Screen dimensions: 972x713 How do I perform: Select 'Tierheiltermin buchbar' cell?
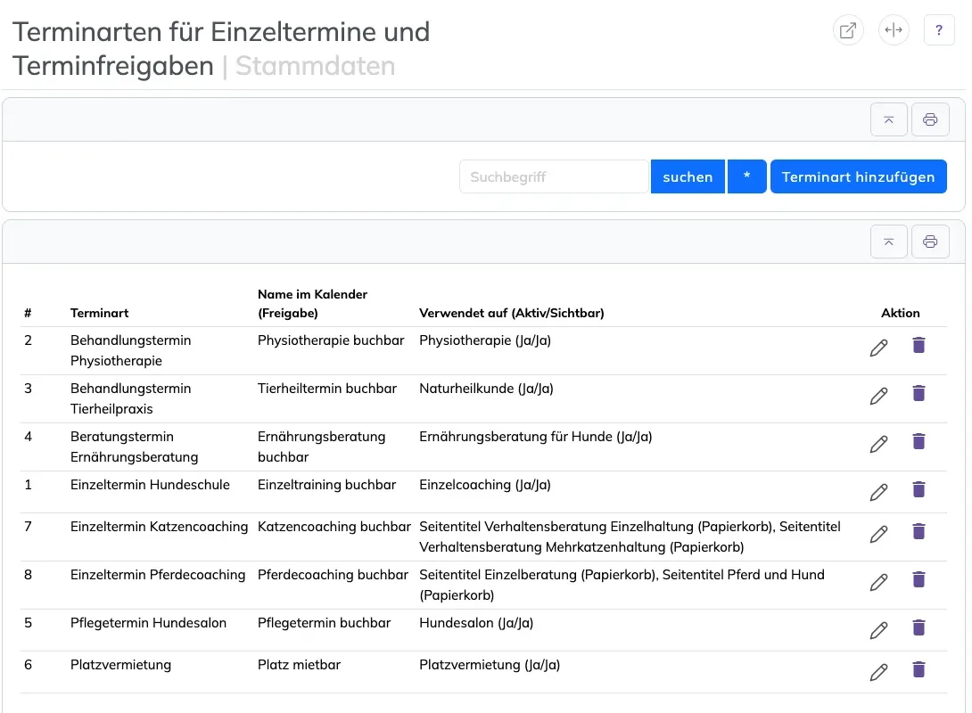click(326, 389)
